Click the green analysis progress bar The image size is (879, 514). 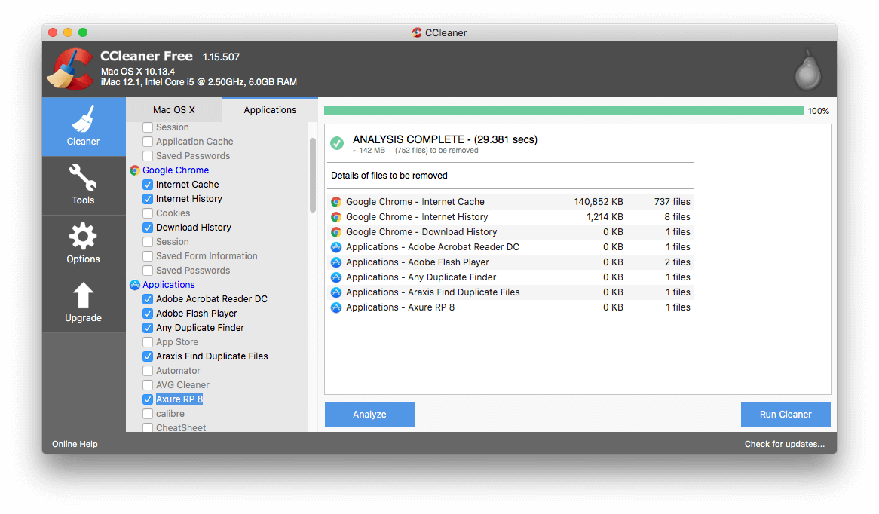564,111
